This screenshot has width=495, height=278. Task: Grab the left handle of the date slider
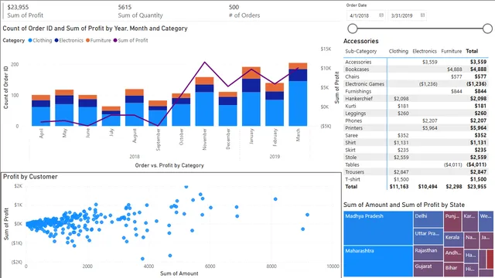353,29
